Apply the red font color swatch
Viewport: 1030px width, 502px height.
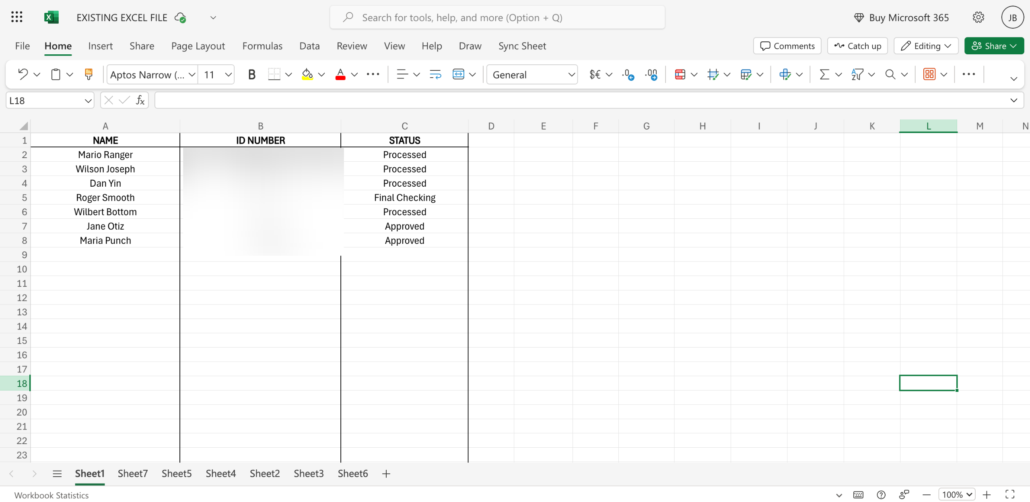340,74
